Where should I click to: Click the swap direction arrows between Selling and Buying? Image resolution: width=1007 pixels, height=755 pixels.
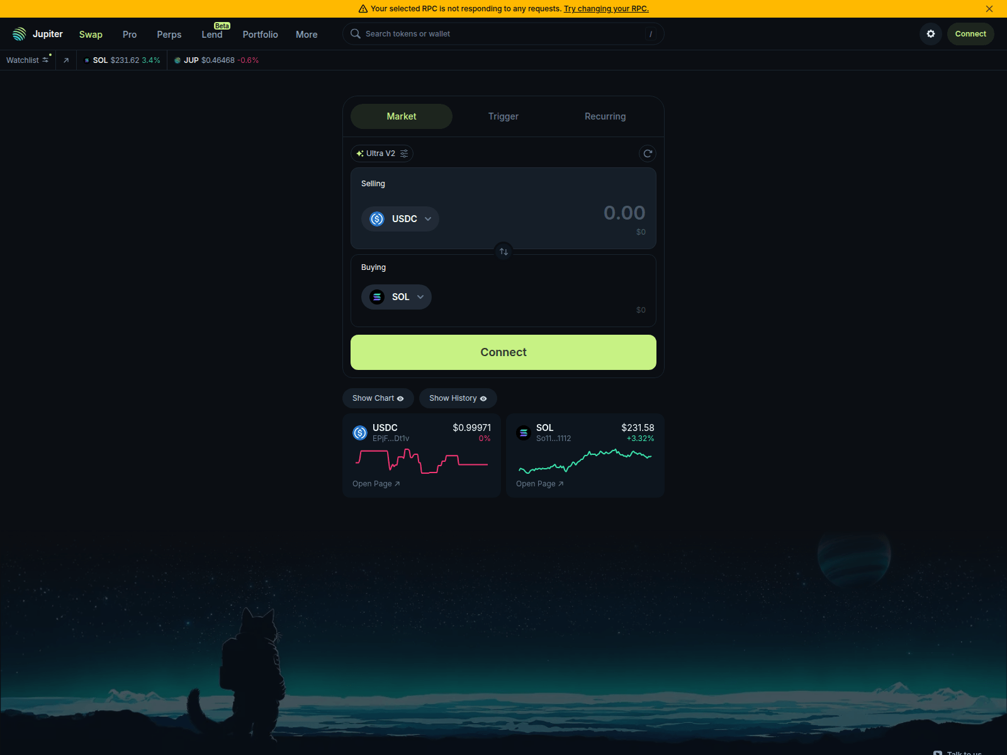[x=503, y=251]
